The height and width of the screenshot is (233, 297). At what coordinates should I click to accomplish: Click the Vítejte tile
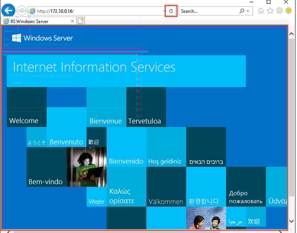point(96,197)
